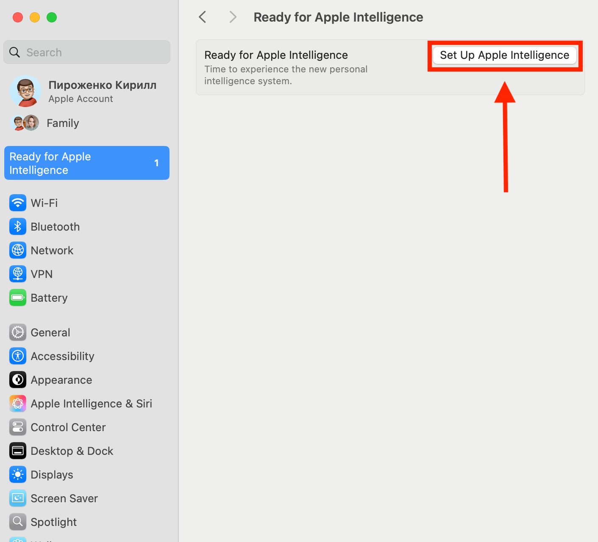This screenshot has height=542, width=598.
Task: Navigate back using the left chevron
Action: [202, 17]
